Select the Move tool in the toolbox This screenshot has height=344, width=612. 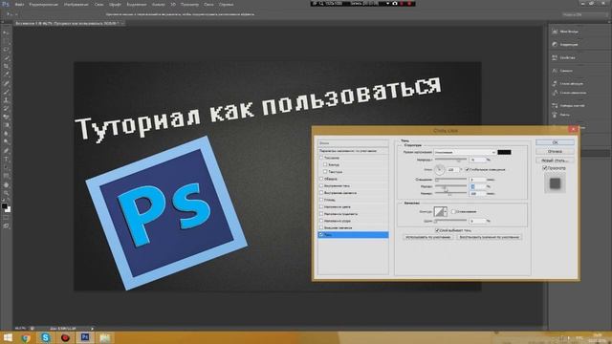click(x=6, y=32)
